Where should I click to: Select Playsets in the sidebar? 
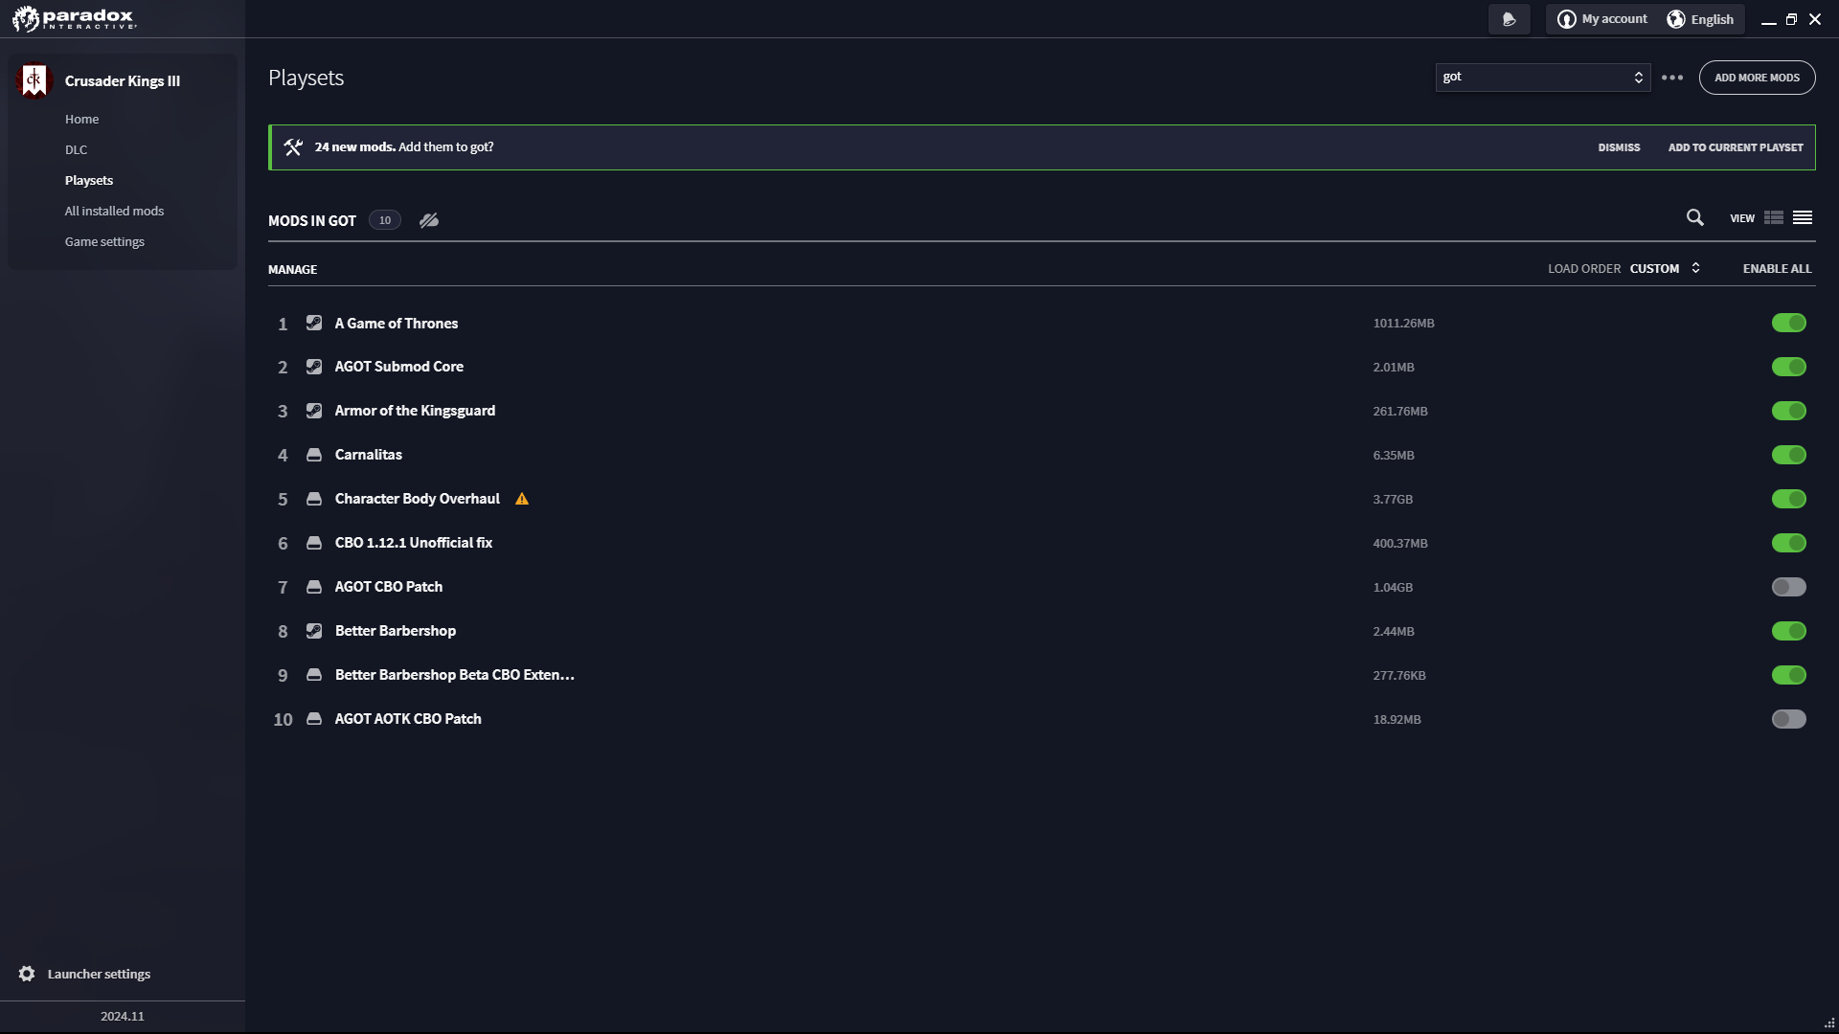pyautogui.click(x=89, y=181)
